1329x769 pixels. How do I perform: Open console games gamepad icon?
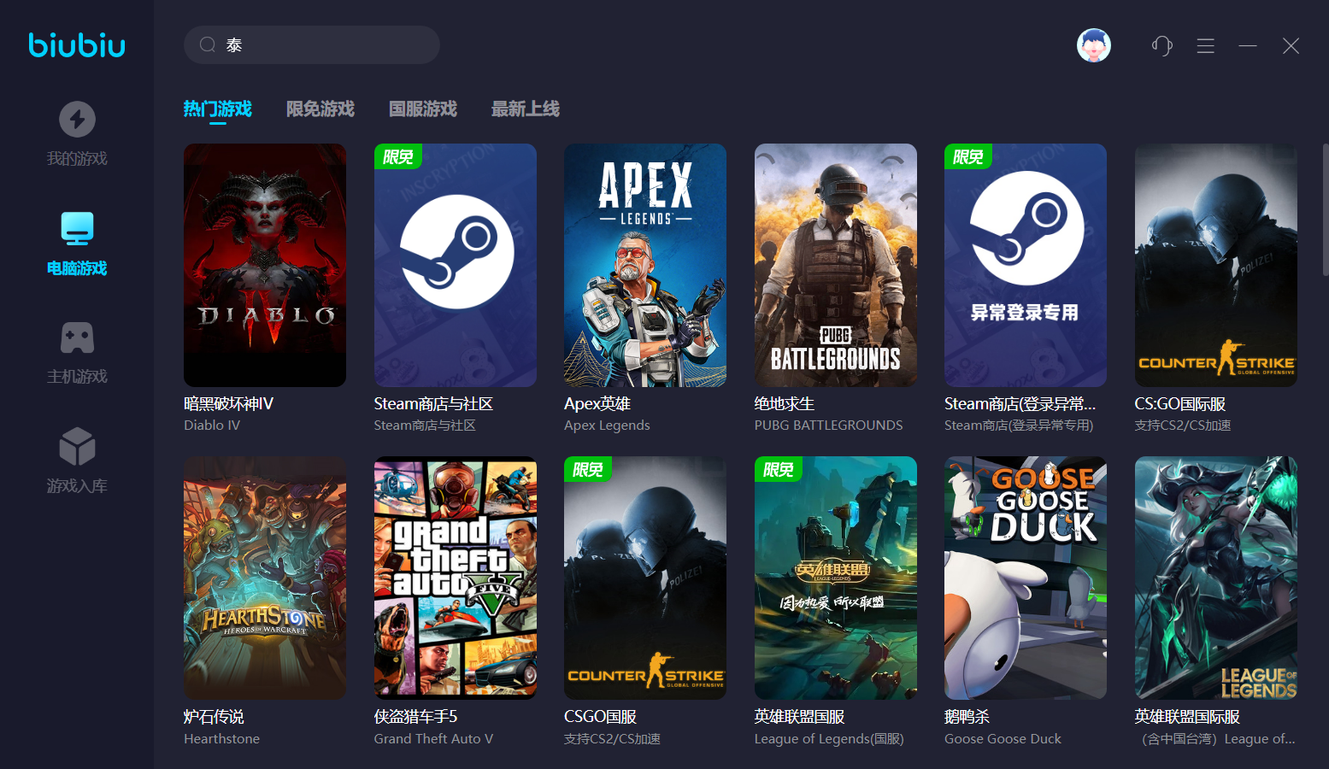click(77, 338)
